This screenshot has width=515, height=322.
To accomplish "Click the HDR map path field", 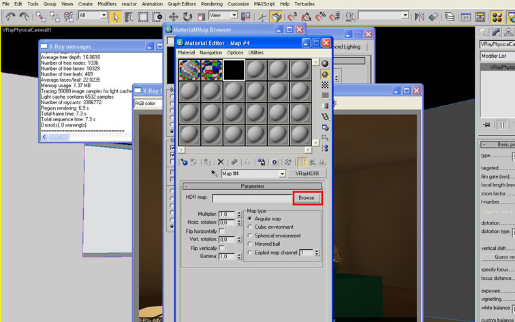I will pyautogui.click(x=252, y=198).
